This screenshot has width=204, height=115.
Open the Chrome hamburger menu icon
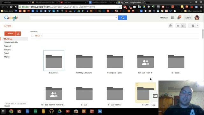(x=201, y=7)
